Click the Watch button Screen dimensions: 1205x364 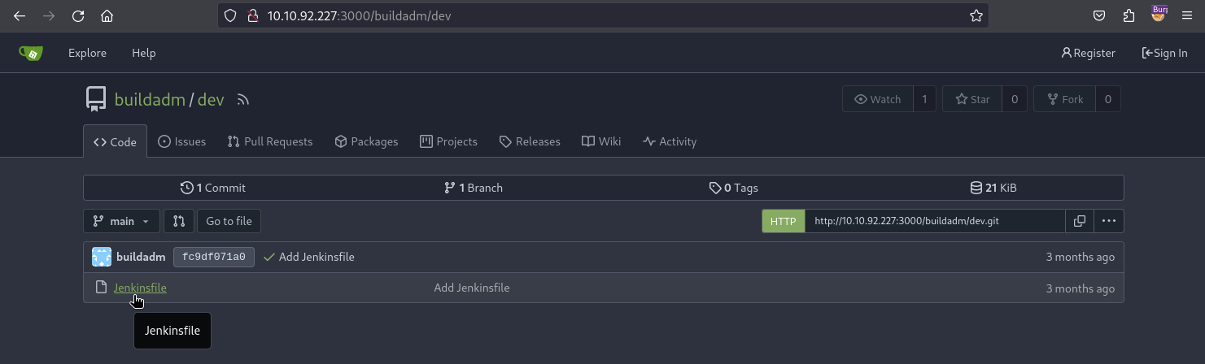click(878, 99)
